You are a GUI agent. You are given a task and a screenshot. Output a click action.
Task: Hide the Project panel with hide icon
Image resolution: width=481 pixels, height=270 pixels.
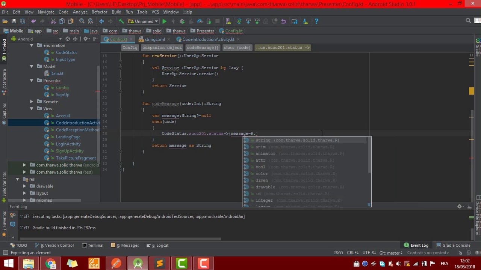coord(95,39)
